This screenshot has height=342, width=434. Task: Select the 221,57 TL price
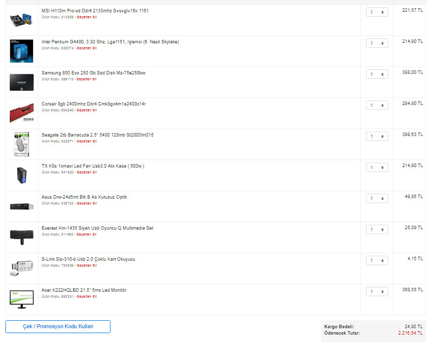pos(412,10)
